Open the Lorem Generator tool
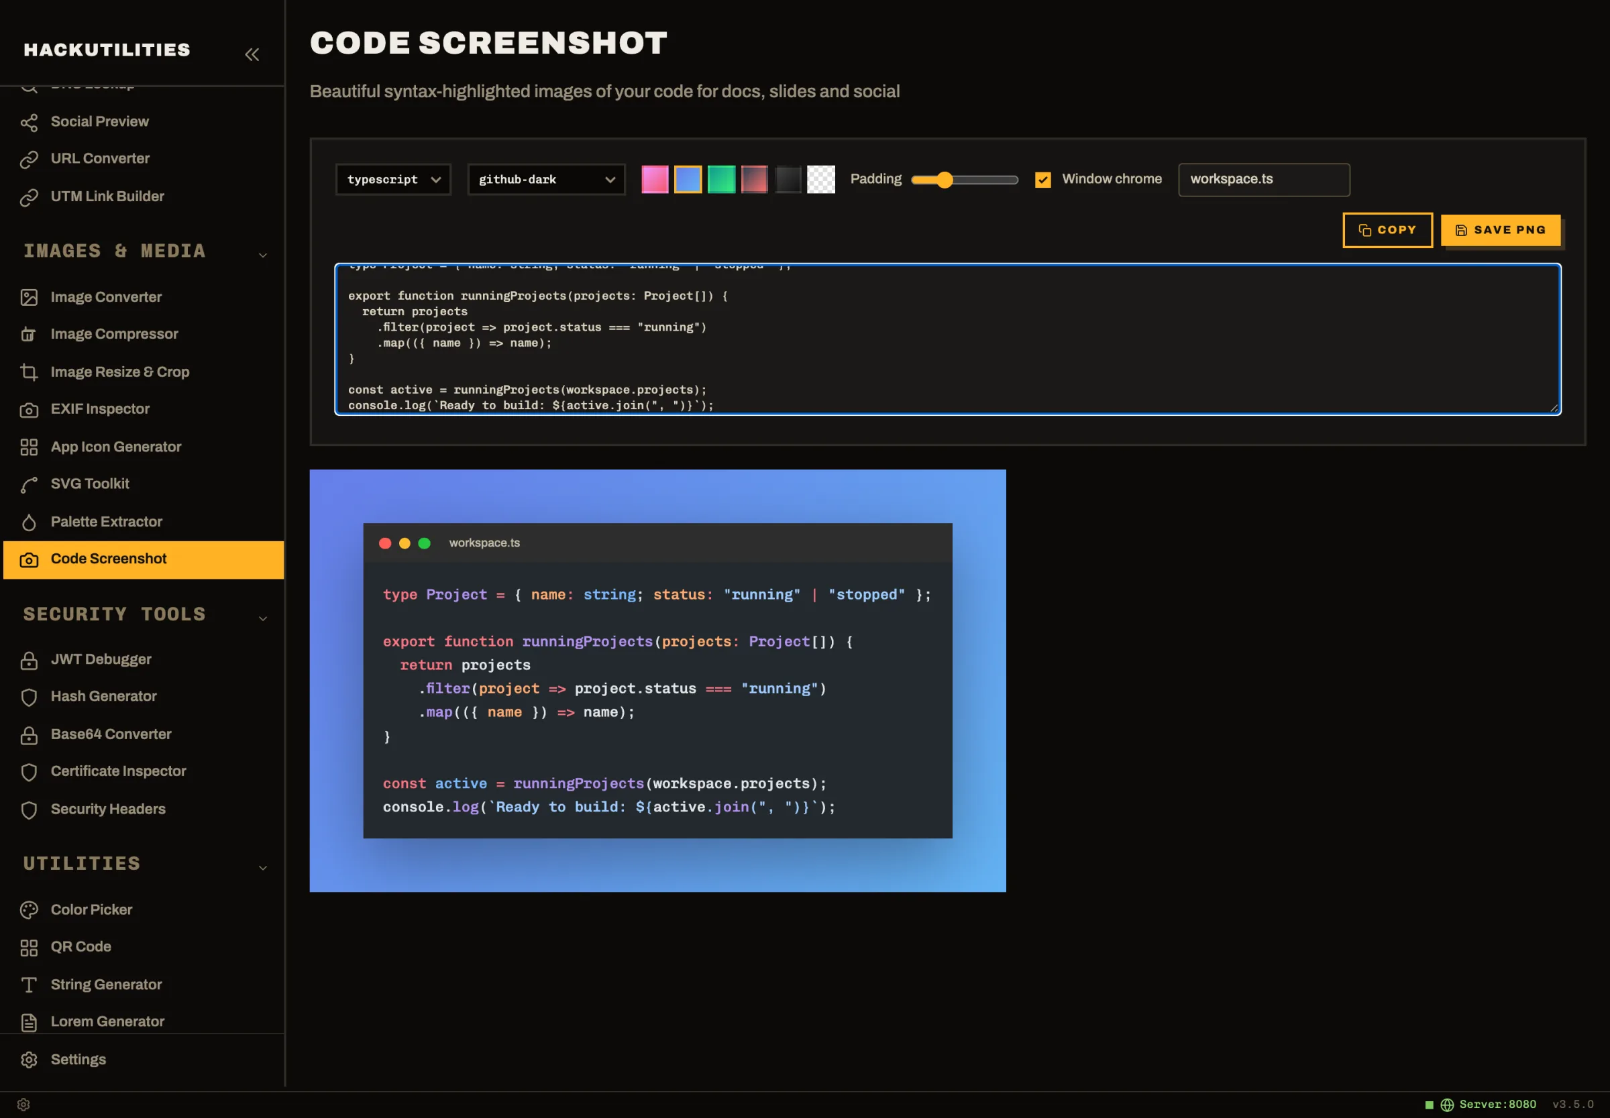 pos(143,1022)
